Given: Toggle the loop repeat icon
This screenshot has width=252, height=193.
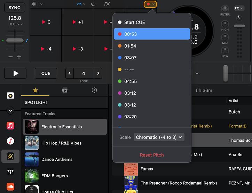Looking at the screenshot, I should pos(93,4).
